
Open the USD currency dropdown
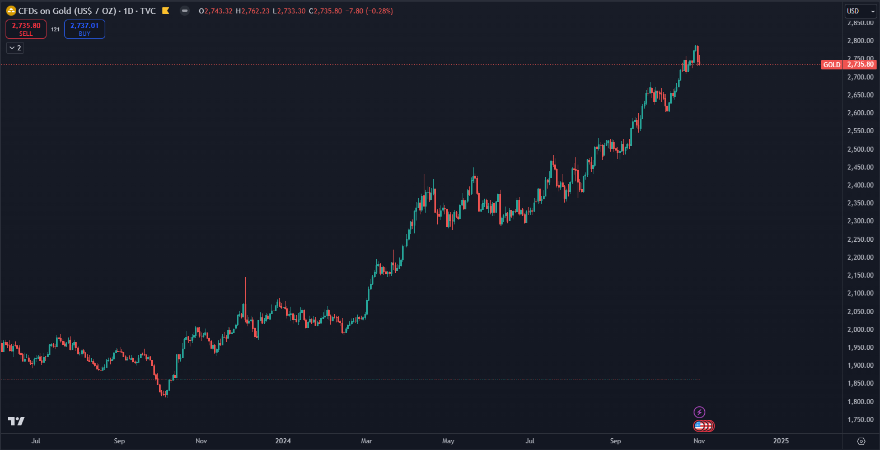pyautogui.click(x=861, y=11)
